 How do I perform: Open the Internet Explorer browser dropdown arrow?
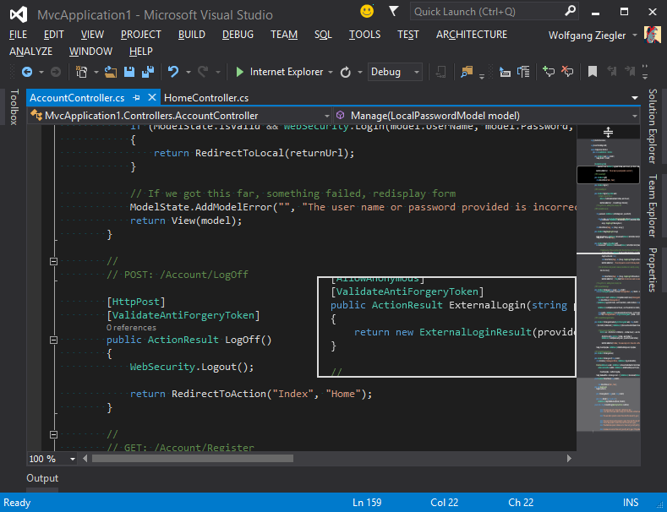pos(331,73)
